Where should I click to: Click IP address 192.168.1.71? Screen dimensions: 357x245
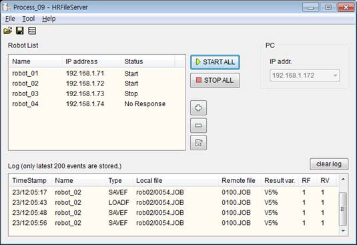point(85,73)
